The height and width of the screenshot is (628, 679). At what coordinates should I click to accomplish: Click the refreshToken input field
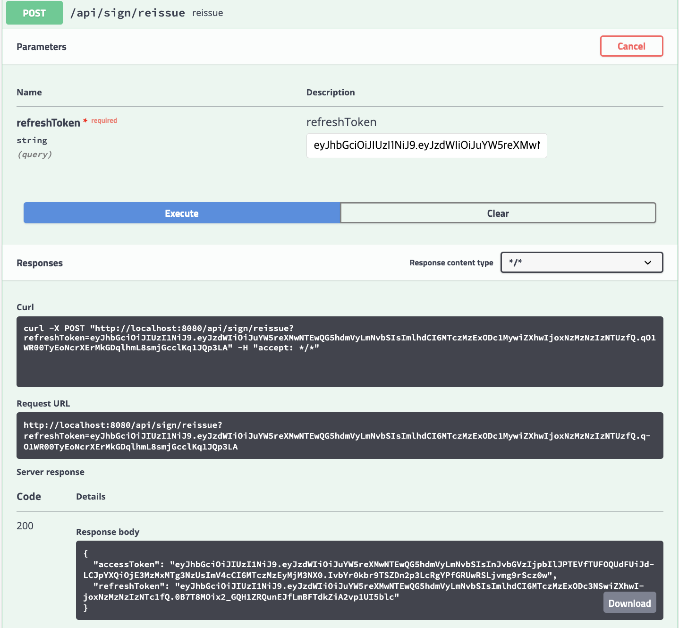tap(426, 145)
